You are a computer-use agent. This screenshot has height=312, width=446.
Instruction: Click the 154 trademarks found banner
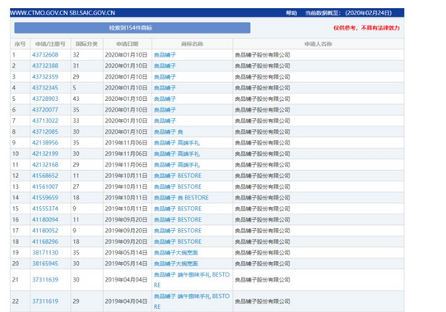point(132,28)
